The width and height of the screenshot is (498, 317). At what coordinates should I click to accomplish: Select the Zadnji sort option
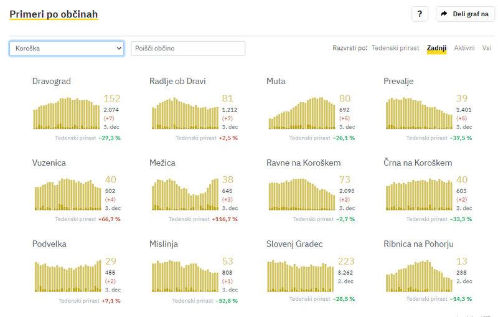(x=436, y=48)
